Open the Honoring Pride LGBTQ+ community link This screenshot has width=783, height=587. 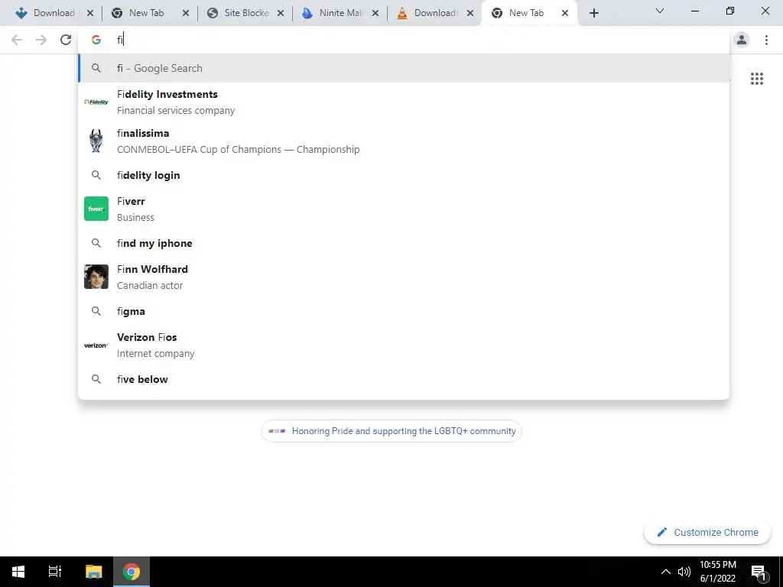pos(391,431)
